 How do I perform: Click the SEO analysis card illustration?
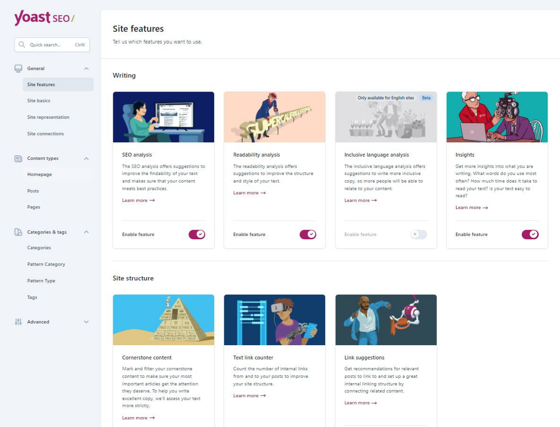[164, 117]
